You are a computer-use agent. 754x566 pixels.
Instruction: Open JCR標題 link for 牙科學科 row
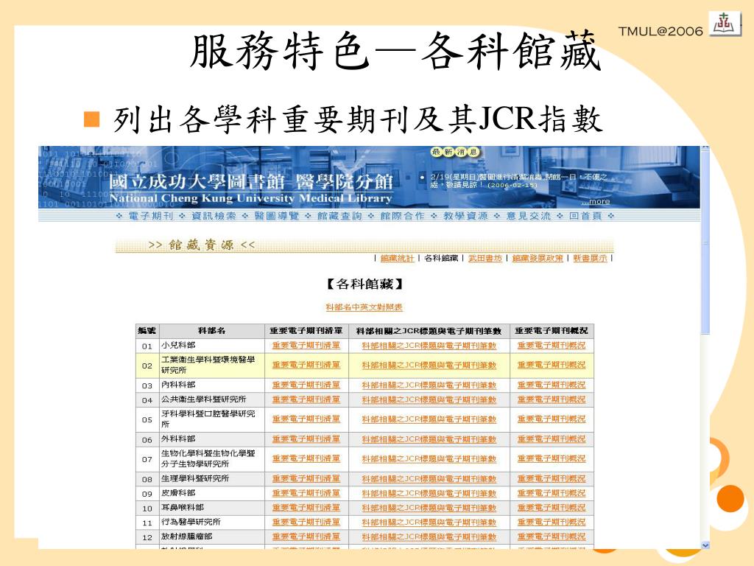pos(429,419)
